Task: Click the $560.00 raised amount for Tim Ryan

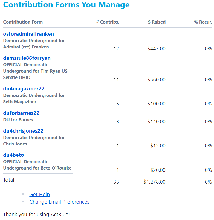Action: [156, 80]
